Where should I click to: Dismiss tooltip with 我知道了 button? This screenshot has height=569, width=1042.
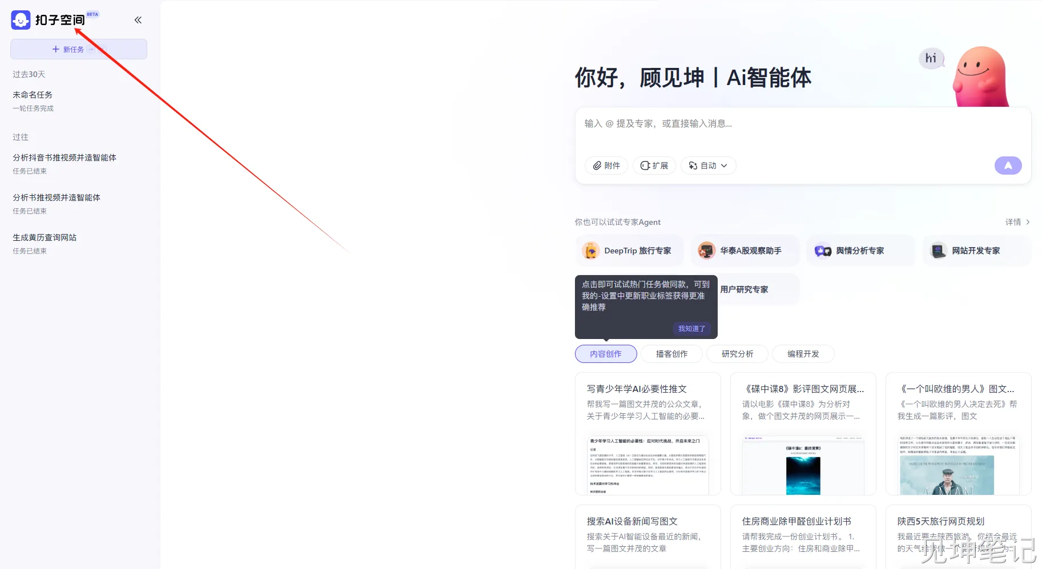691,329
